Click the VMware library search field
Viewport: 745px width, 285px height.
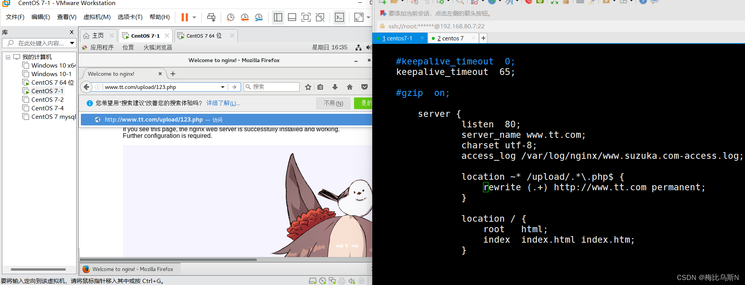(x=39, y=43)
